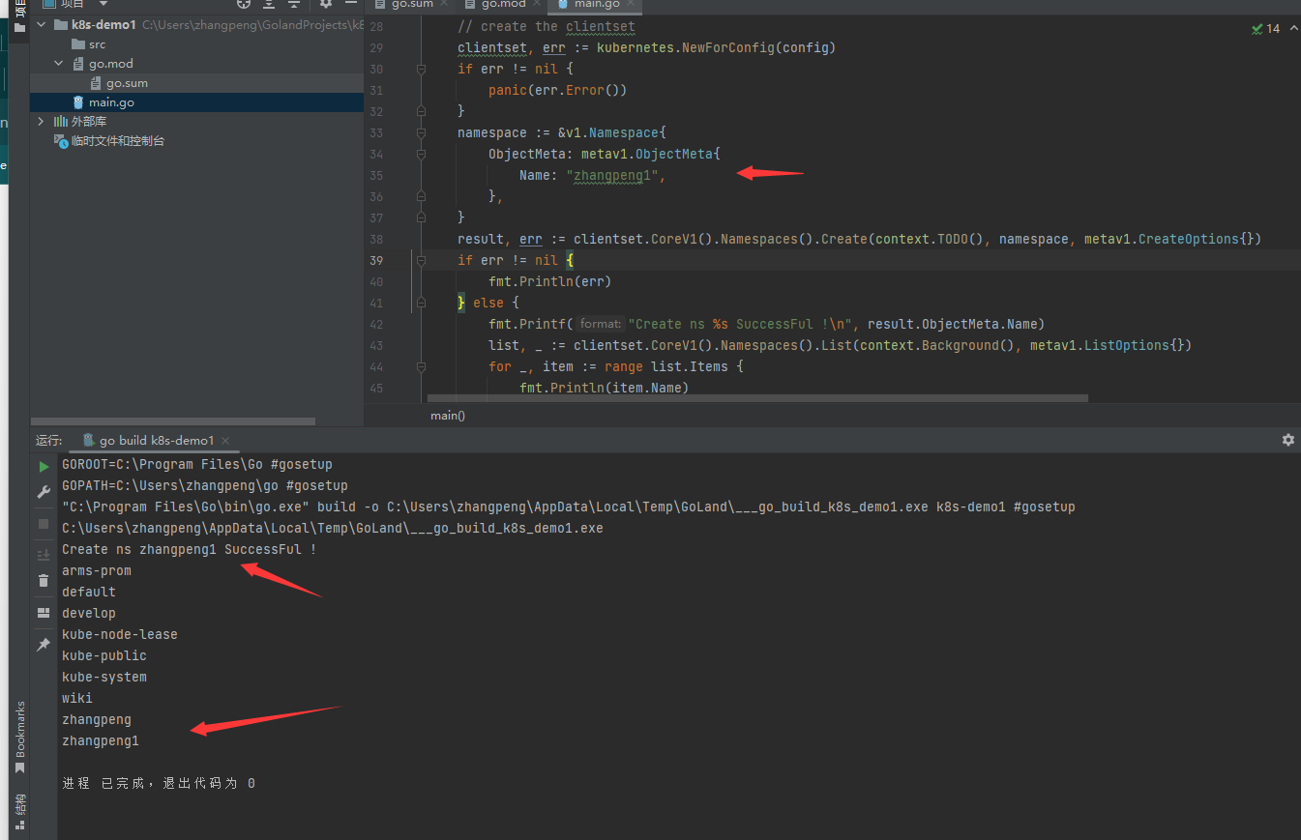
Task: Click the GOROOT output line
Action: click(197, 465)
